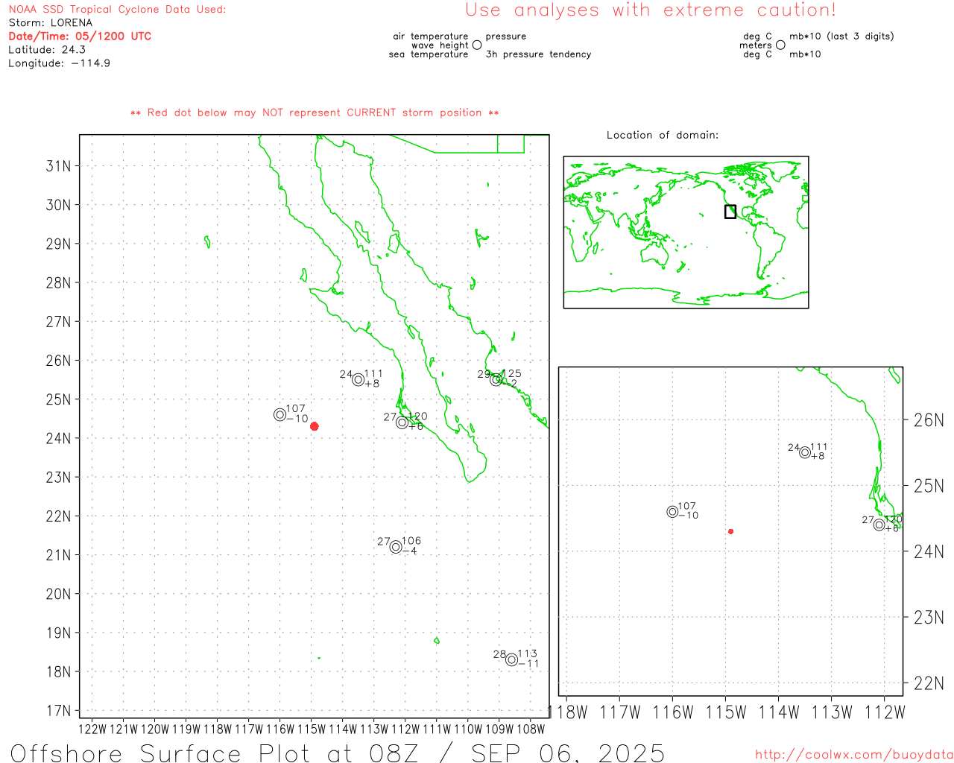Select buoy marker labeled 28 113 -11
The image size is (954, 763).
point(511,659)
